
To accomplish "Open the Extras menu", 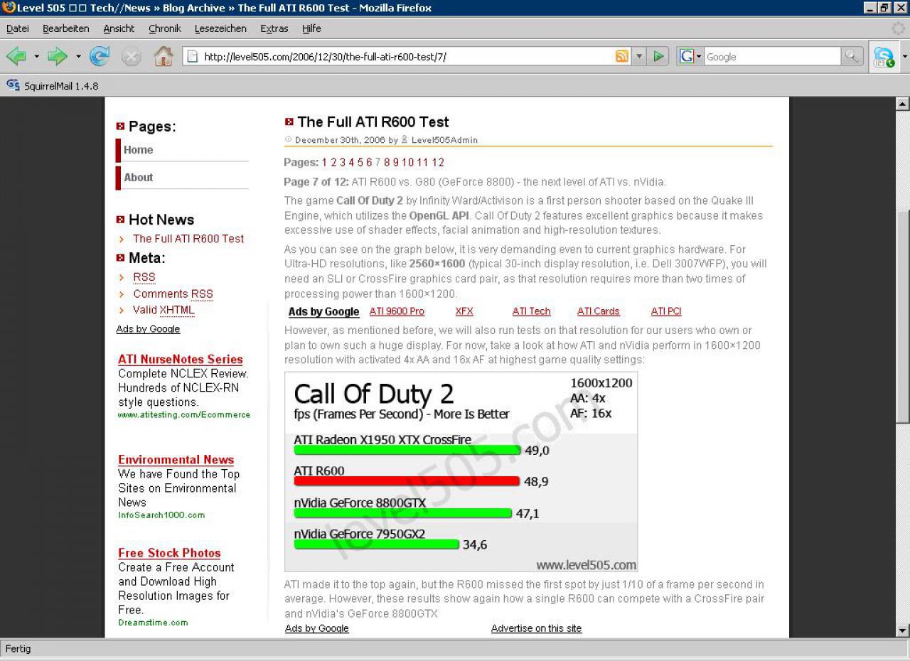I will pos(274,28).
